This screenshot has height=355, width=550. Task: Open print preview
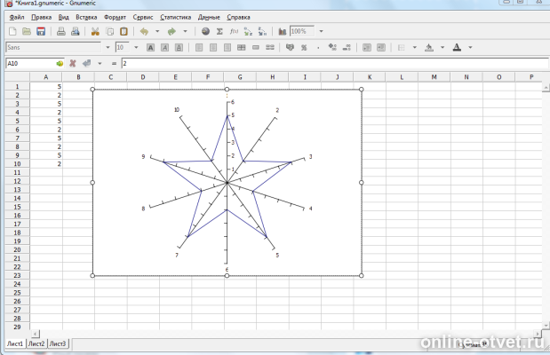[75, 32]
